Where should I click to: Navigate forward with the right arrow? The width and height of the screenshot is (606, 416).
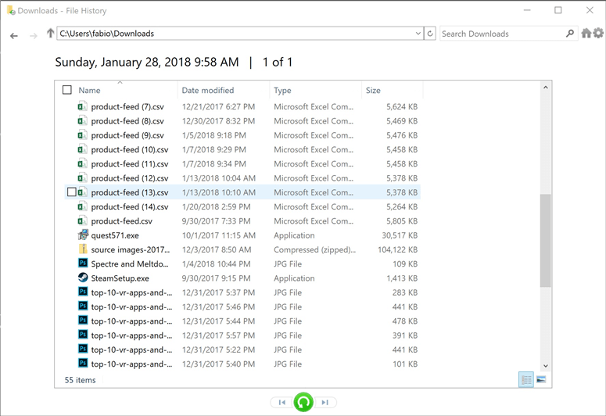coord(34,36)
